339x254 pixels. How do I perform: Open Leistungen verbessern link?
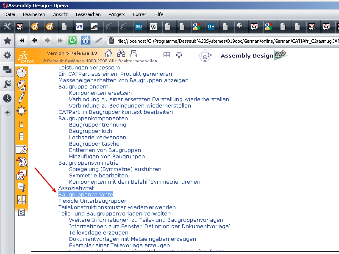coord(89,68)
